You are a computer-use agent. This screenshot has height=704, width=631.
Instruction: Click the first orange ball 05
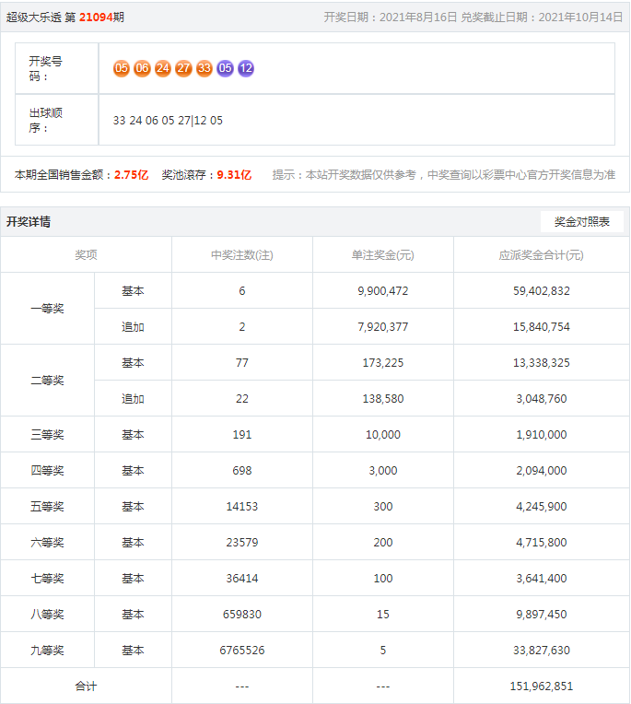coord(122,68)
